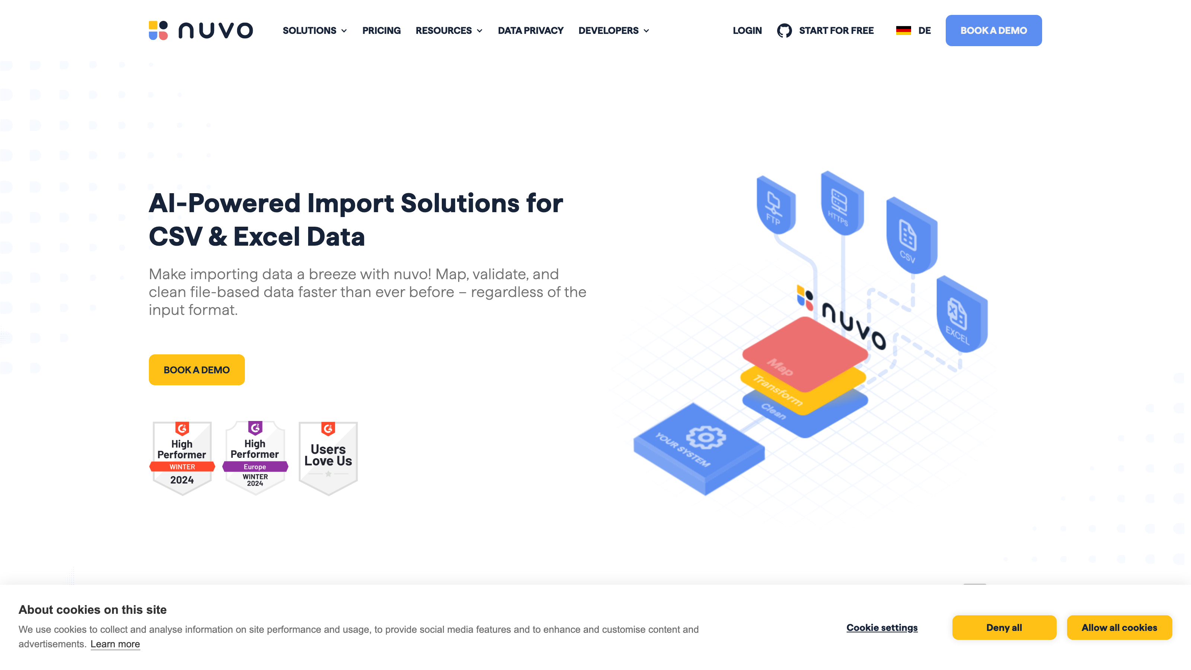Click Deny all cookies toggle
This screenshot has height=670, width=1191.
click(x=1004, y=628)
